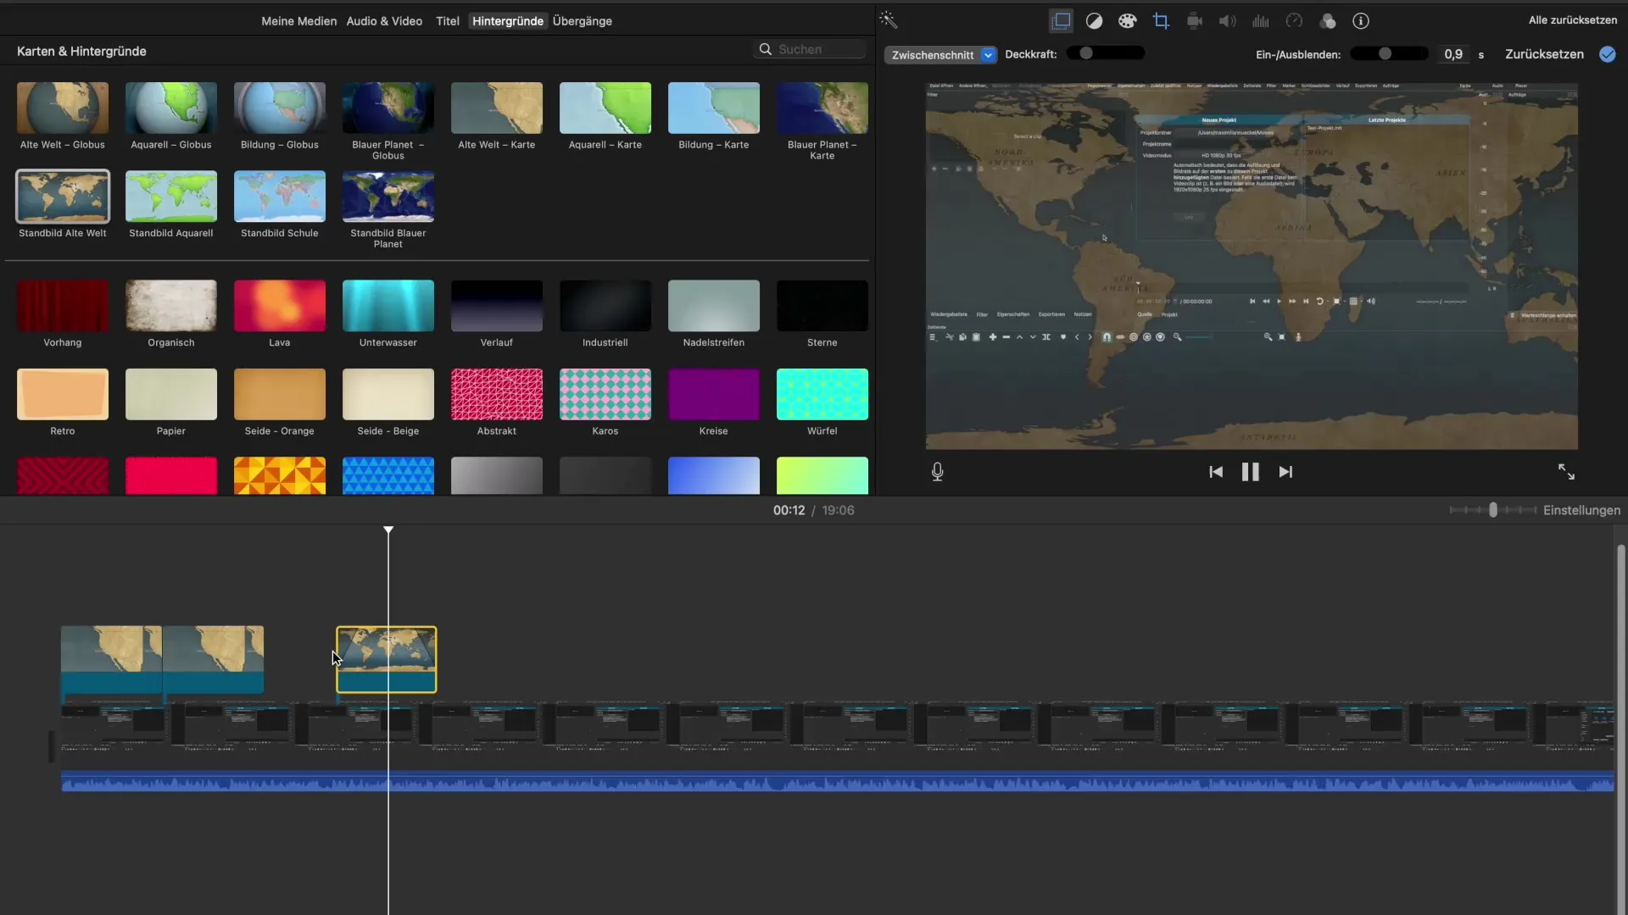Switch to Meine Medien tab
Screen dimensions: 1628x915
pyautogui.click(x=298, y=21)
